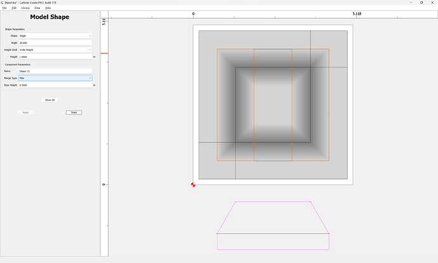Click the Shape Parameters group label

15,29
